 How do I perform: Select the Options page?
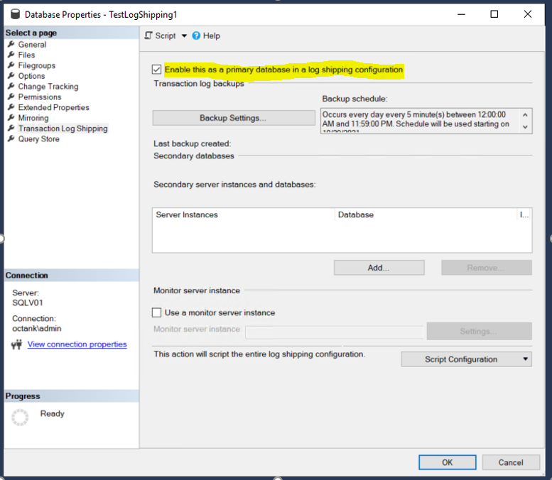[x=31, y=76]
